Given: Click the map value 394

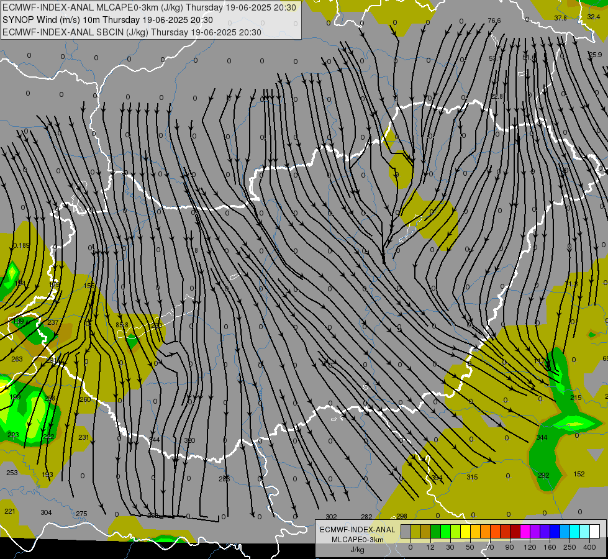Looking at the screenshot, I should point(437,478).
